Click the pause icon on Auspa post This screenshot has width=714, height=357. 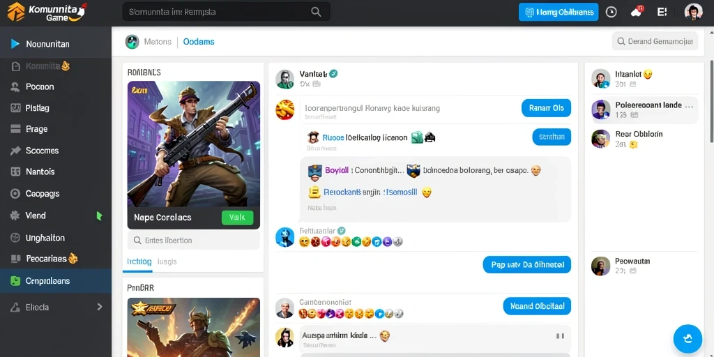click(x=560, y=336)
